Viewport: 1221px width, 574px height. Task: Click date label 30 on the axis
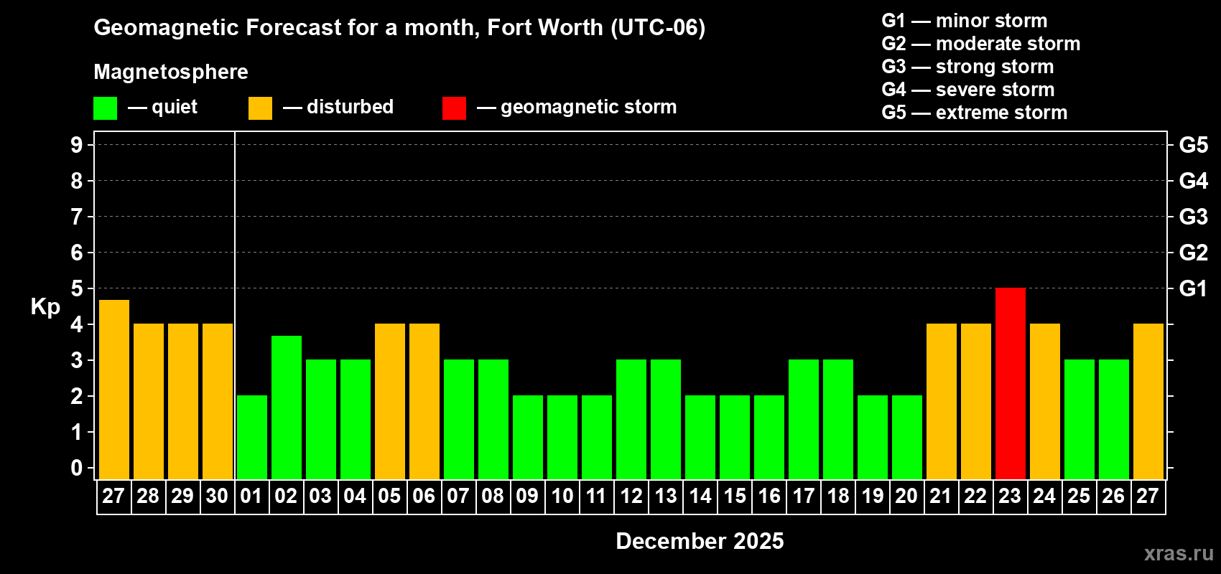217,497
